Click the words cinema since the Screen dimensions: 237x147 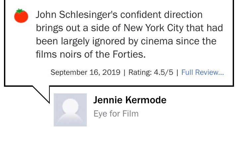(179, 41)
